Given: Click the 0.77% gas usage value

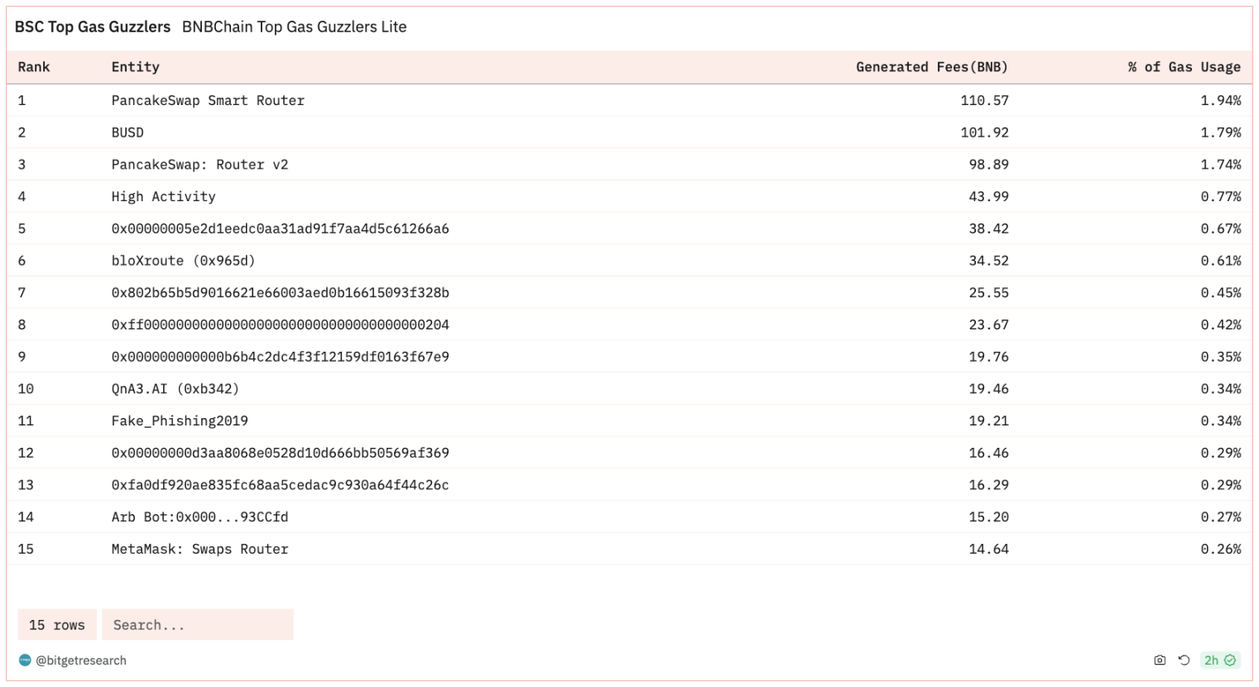Looking at the screenshot, I should pos(1221,196).
